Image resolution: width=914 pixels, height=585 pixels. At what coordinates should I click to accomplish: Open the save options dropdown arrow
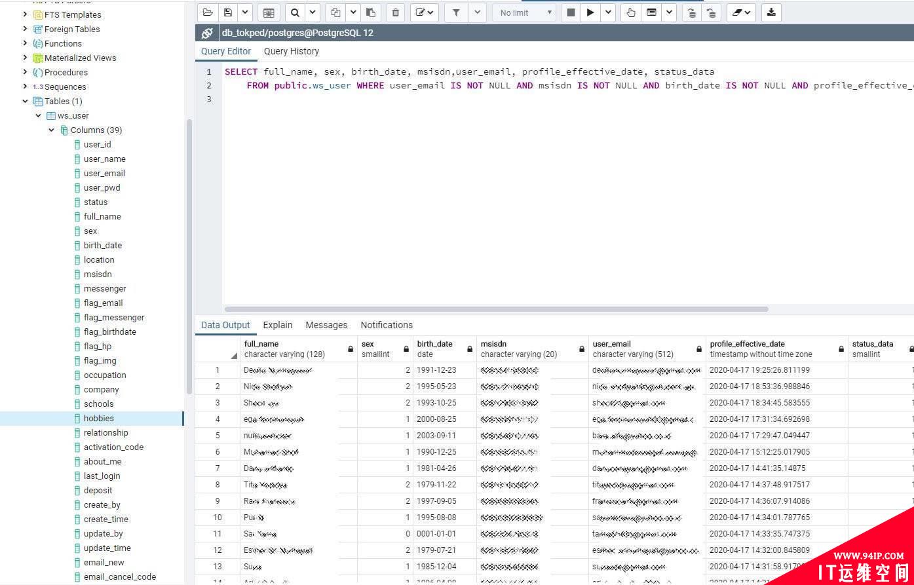(244, 12)
